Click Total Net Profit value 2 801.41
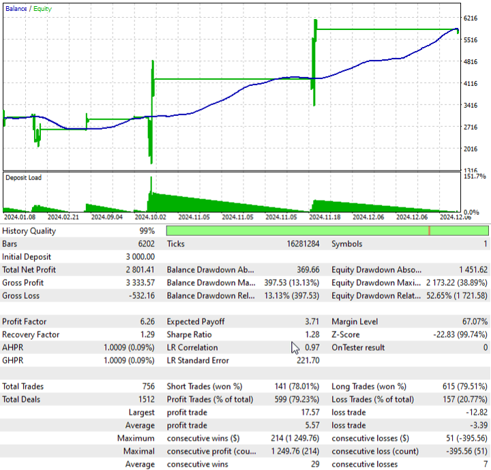Image resolution: width=491 pixels, height=470 pixels. point(140,269)
